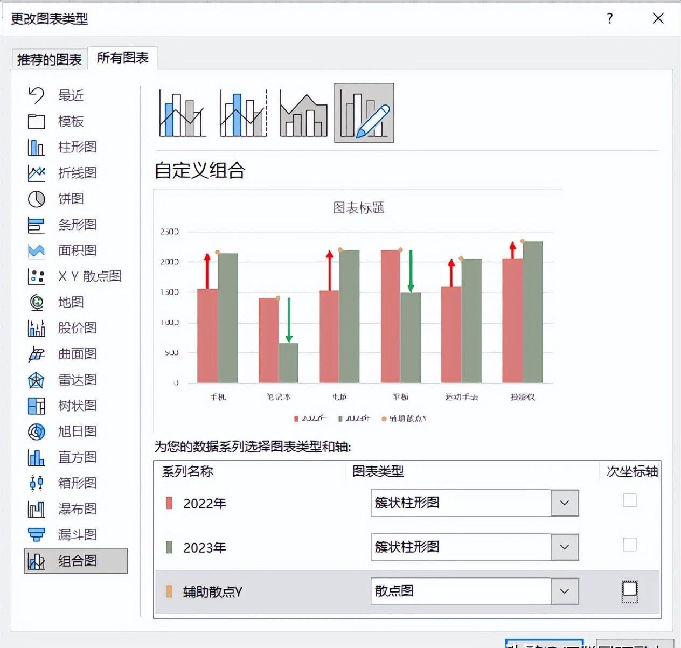This screenshot has width=681, height=648.
Task: Choose the Radar chart (雷达图) icon
Action: click(36, 380)
